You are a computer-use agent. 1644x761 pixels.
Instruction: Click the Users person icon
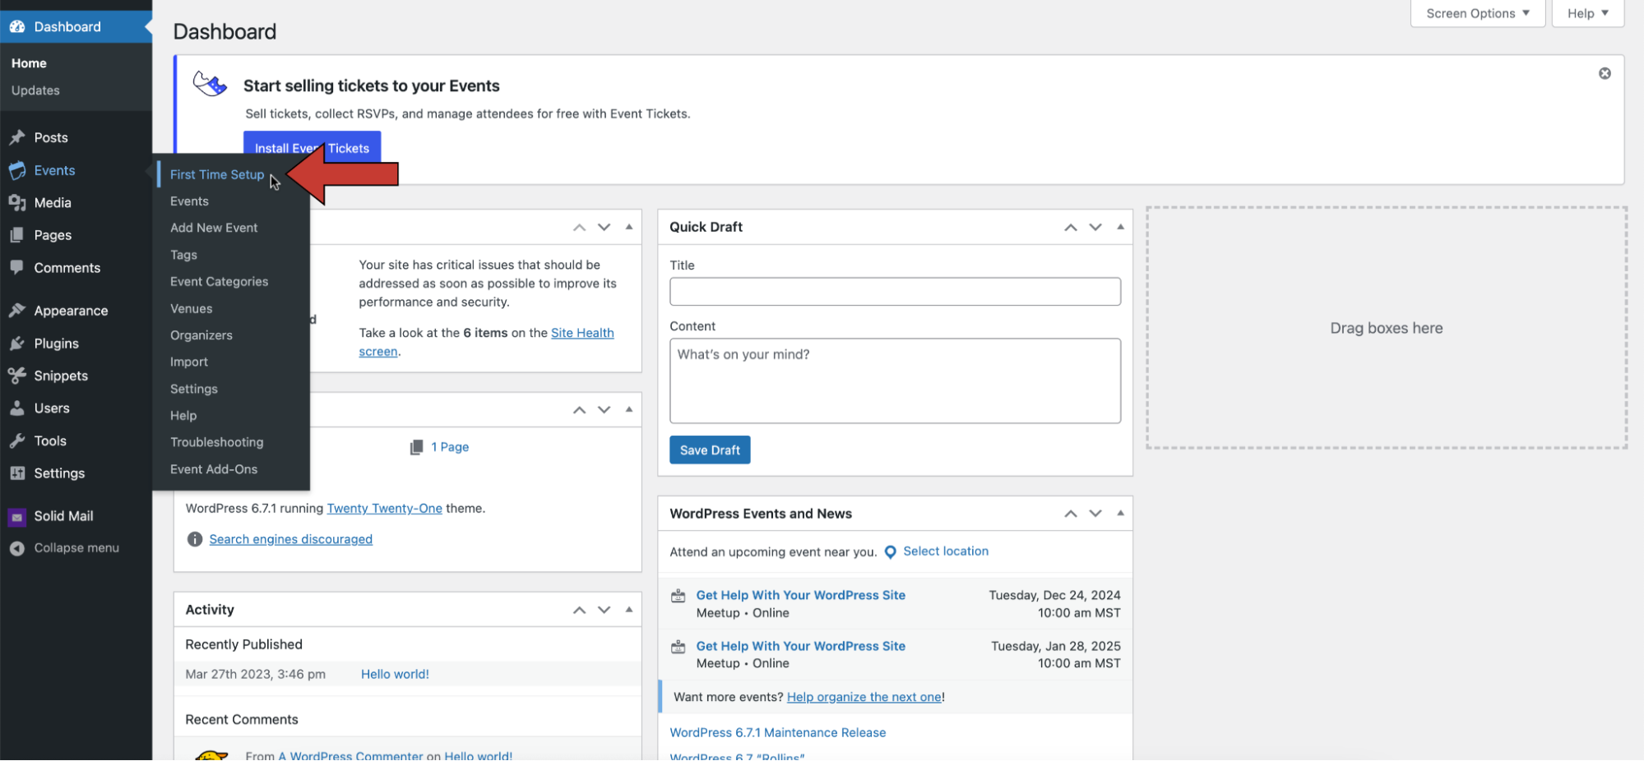pos(17,408)
